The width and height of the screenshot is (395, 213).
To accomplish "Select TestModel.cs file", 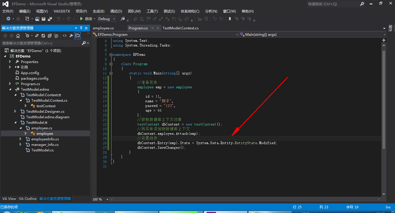I will tap(42, 150).
